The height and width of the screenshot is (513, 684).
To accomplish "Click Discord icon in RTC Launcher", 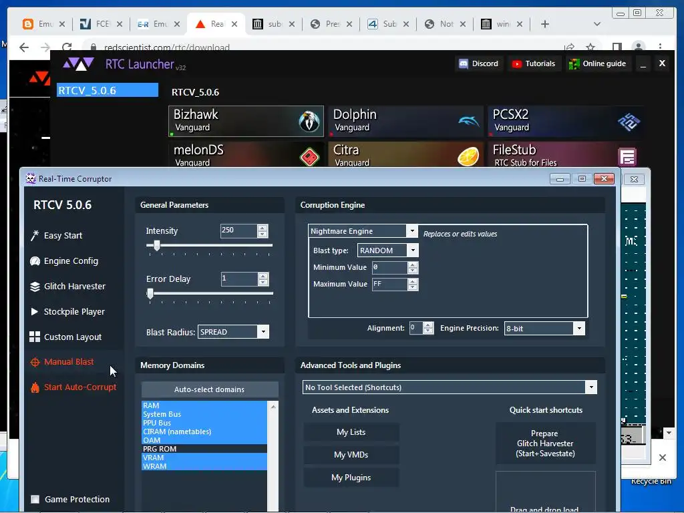I will tap(464, 63).
